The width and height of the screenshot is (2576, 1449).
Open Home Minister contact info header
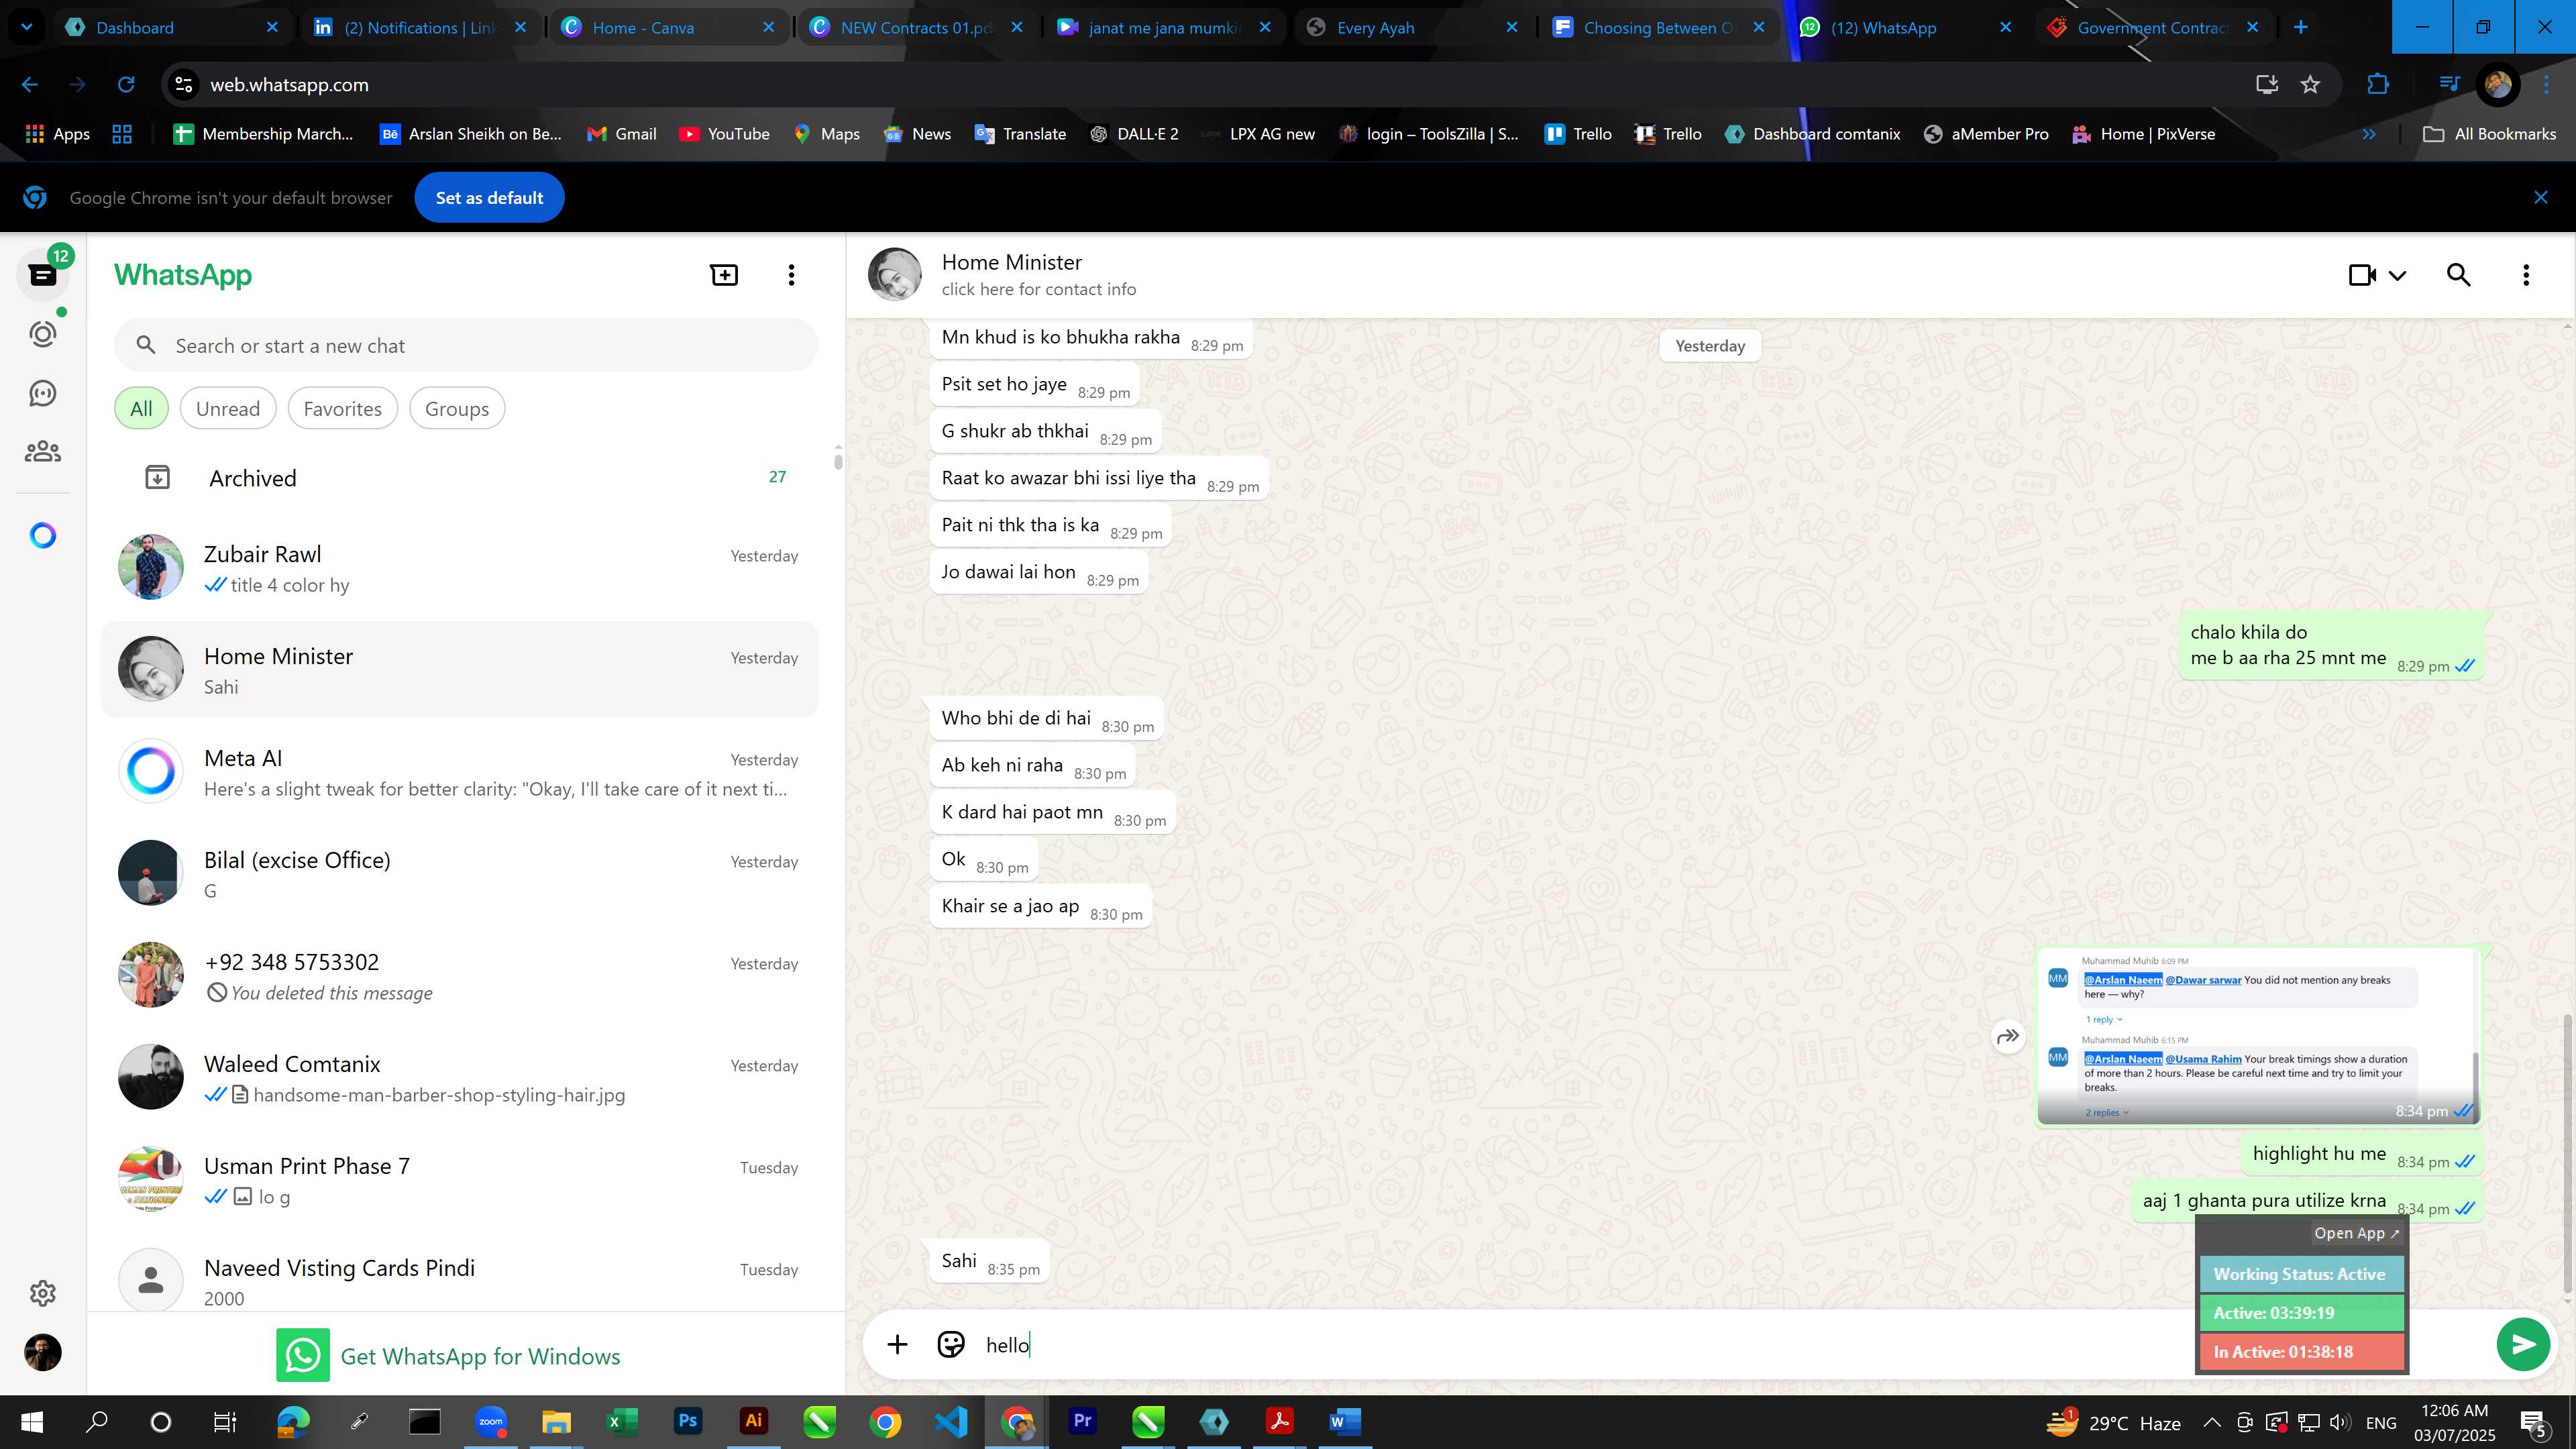1038,275
